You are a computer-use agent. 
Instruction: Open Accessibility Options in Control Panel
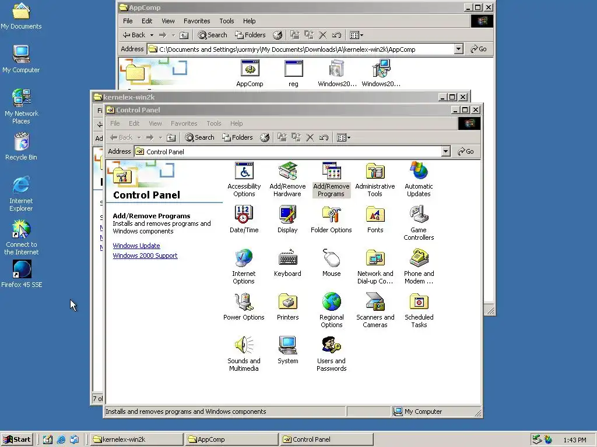244,179
